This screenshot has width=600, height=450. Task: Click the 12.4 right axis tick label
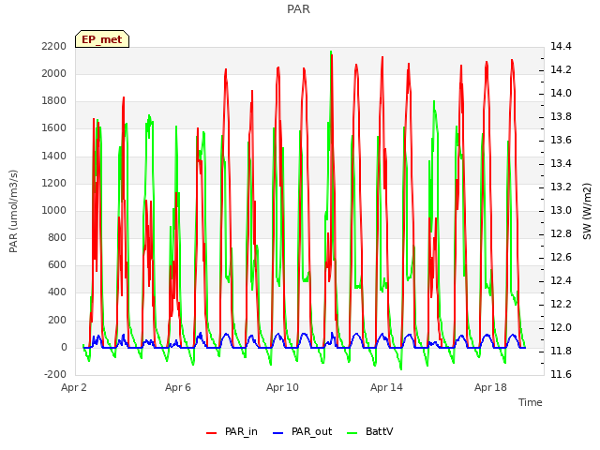[561, 281]
